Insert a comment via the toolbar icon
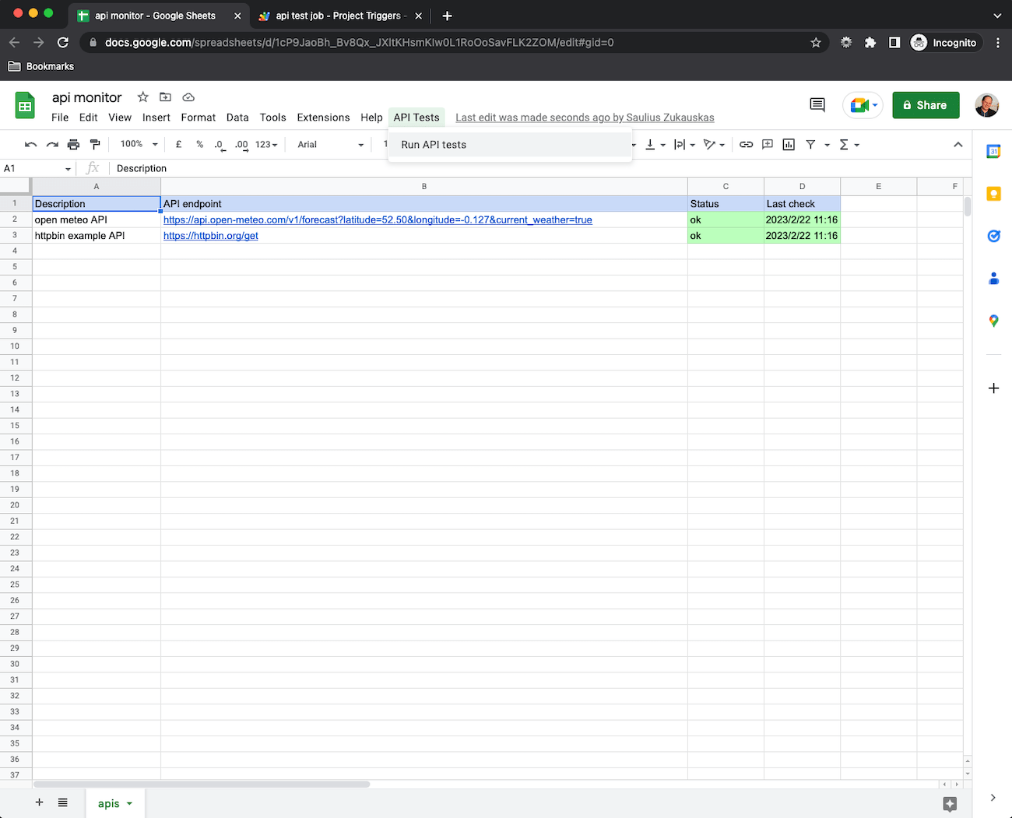The height and width of the screenshot is (818, 1012). pyautogui.click(x=767, y=144)
